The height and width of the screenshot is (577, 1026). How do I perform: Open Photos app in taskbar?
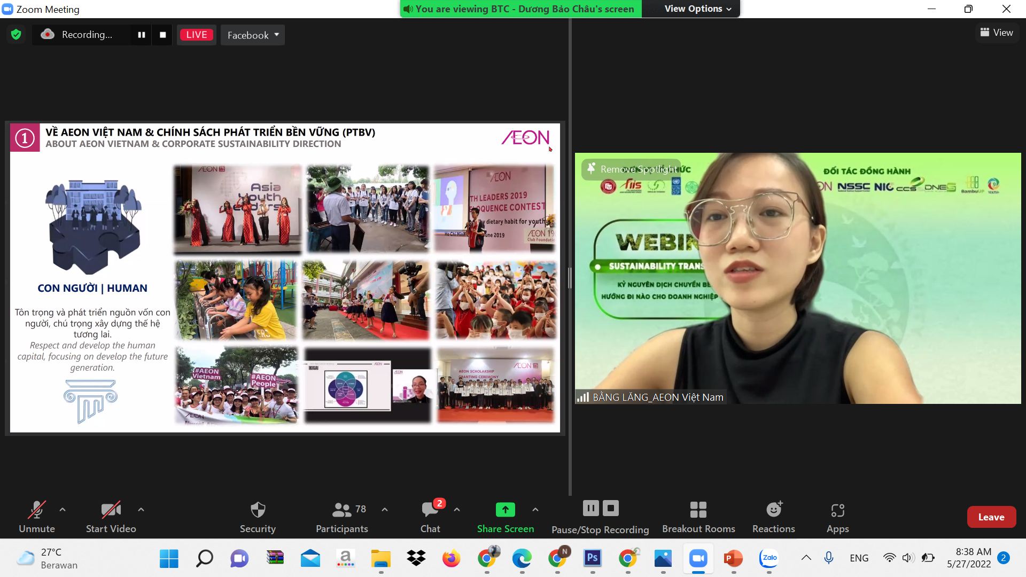tap(663, 558)
